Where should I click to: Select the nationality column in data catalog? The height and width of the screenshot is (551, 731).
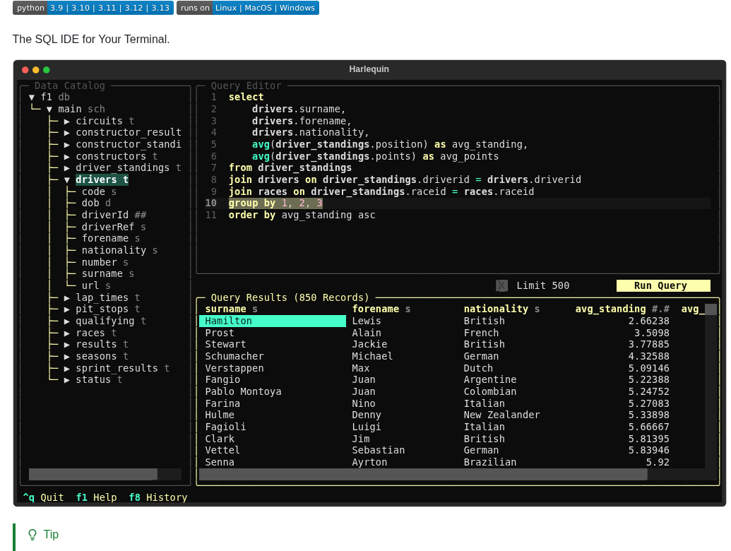coord(119,250)
